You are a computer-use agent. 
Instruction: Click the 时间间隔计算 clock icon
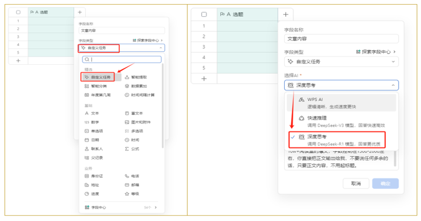click(127, 95)
